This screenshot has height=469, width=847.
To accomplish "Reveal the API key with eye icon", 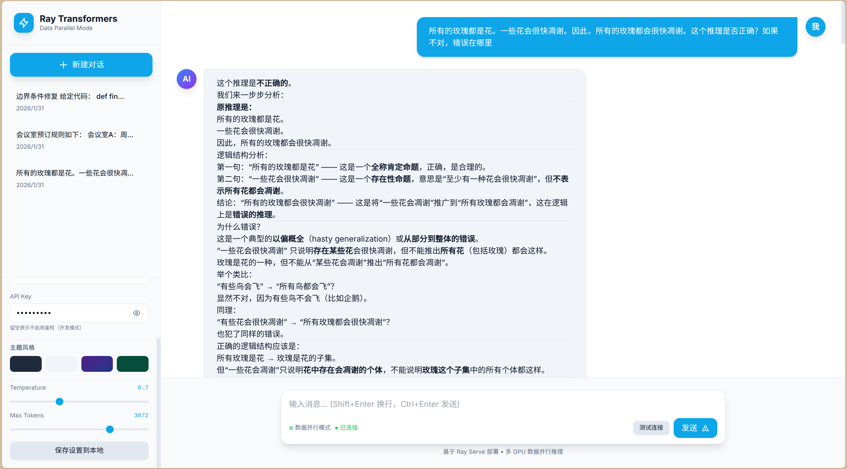I will coord(137,313).
